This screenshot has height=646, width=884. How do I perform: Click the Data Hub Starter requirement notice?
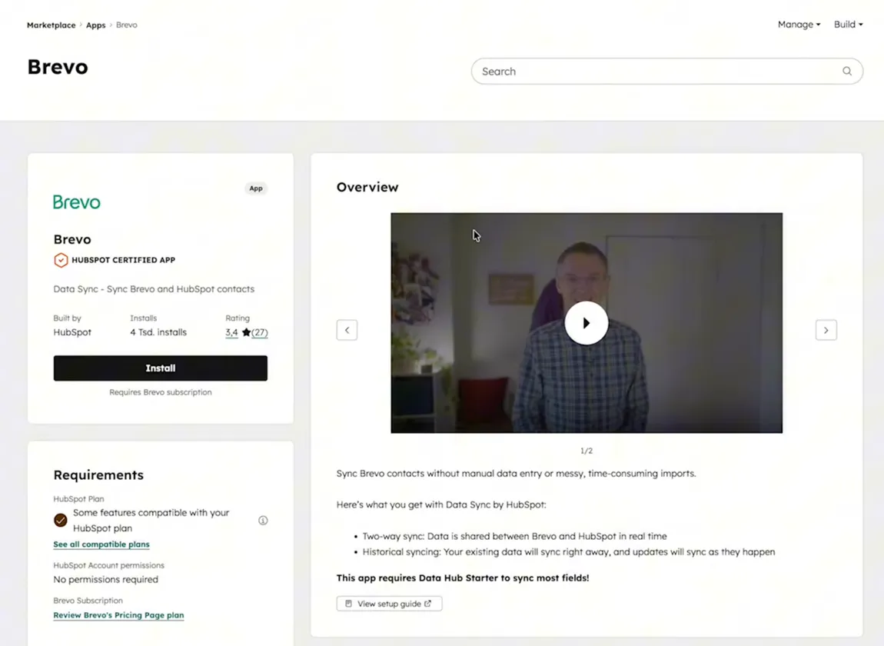[x=463, y=578]
